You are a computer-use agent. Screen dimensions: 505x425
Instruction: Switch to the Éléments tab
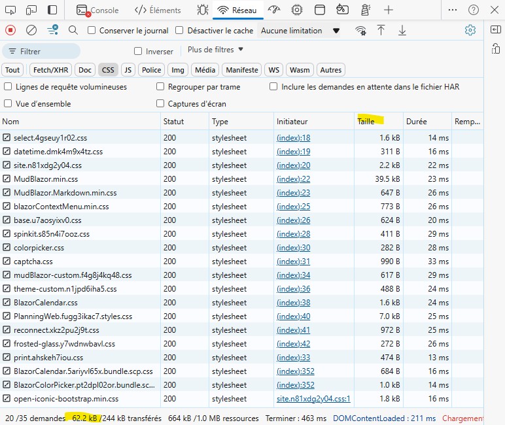click(x=158, y=10)
